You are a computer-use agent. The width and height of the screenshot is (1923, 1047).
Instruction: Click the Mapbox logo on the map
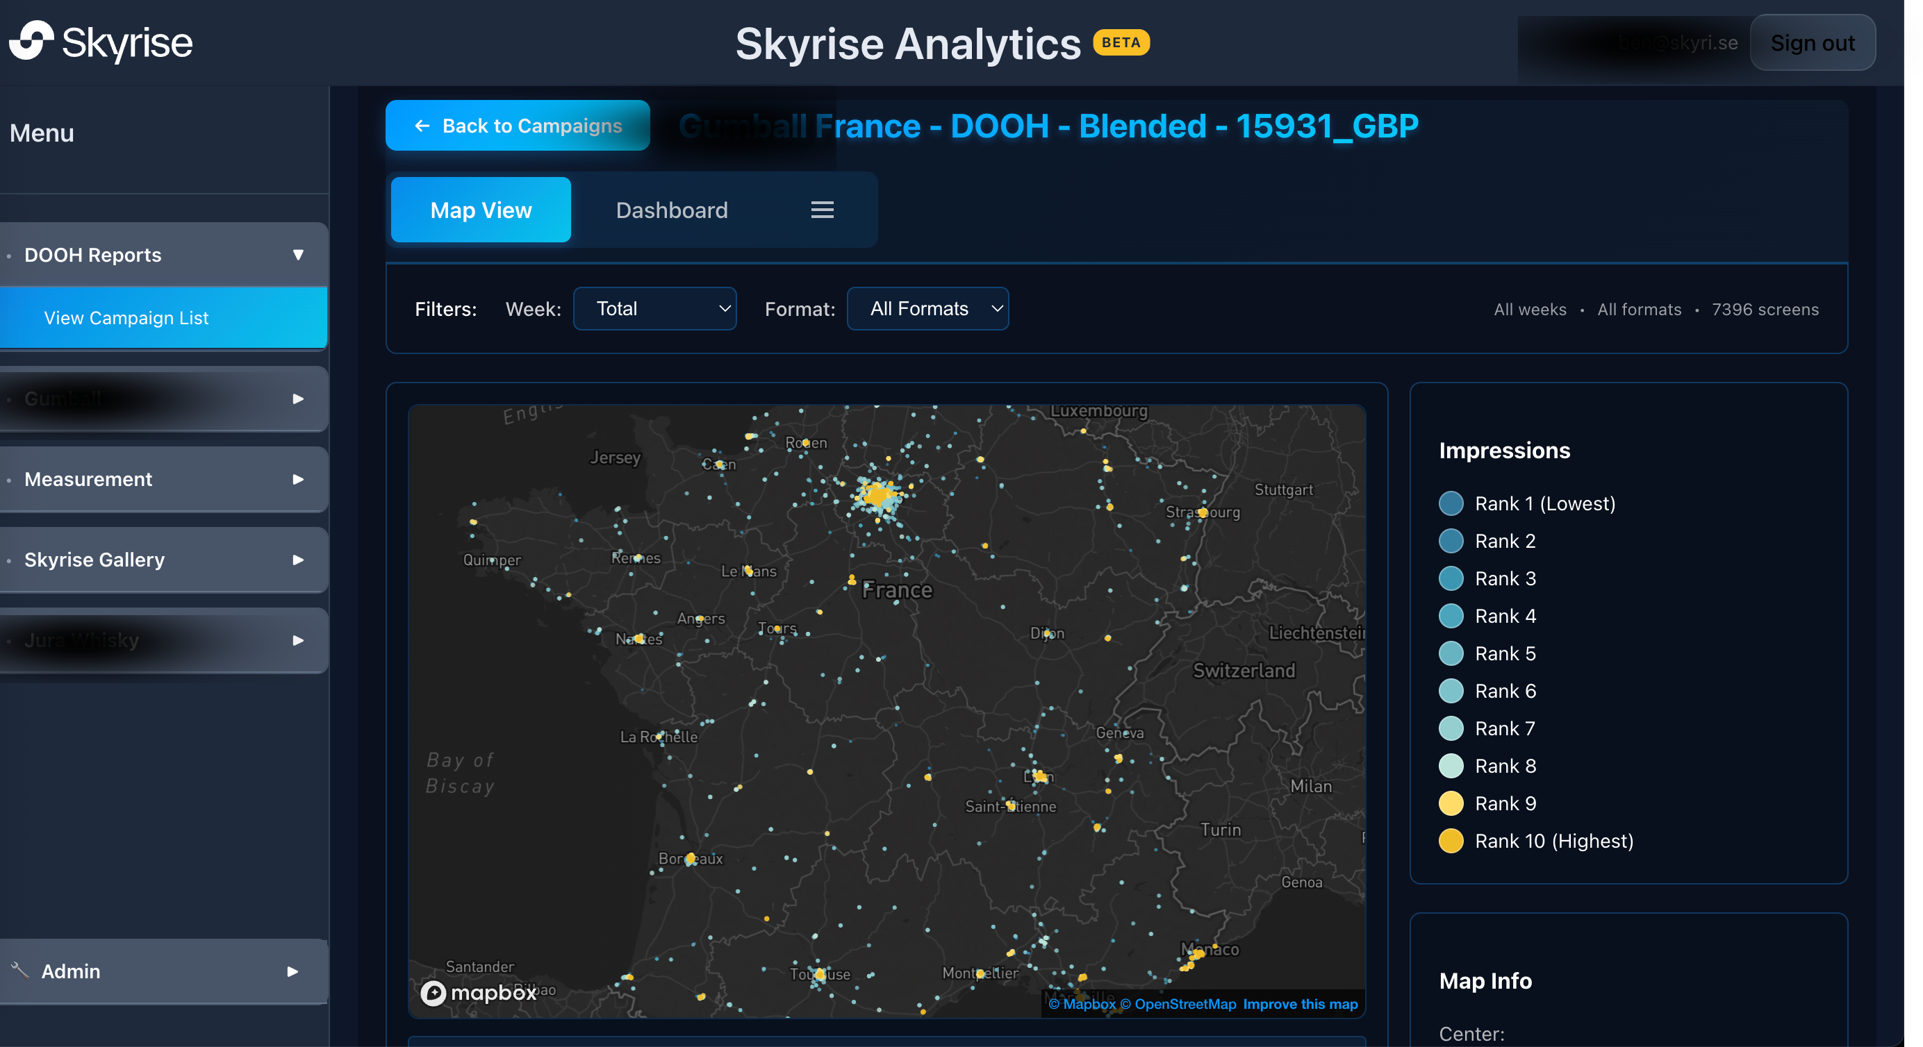click(478, 993)
